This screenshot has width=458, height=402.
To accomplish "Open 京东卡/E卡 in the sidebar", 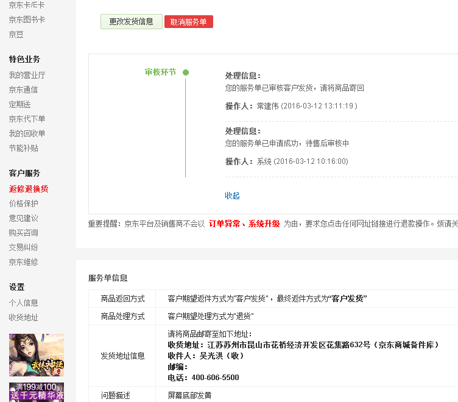I will [27, 5].
